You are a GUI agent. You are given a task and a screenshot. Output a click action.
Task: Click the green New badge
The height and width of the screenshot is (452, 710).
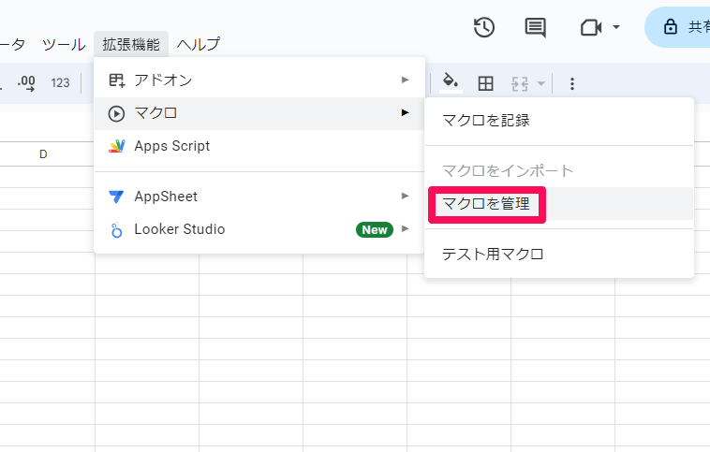[x=375, y=230]
